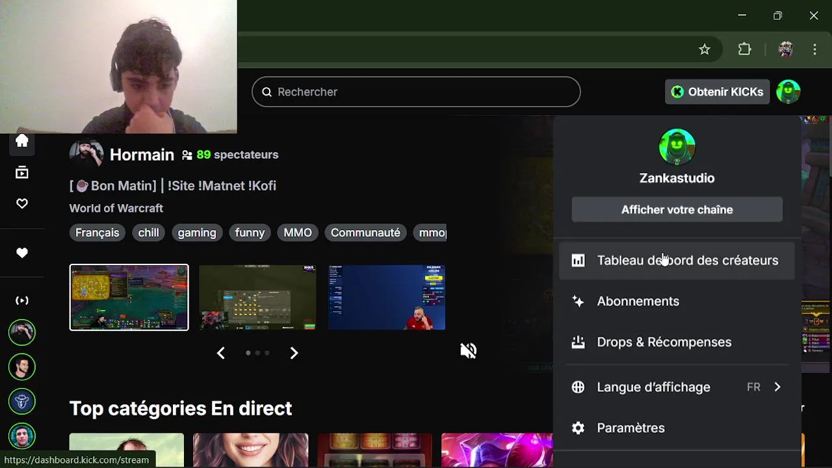Open the cowboy logo channel avatar in sidebar
Viewport: 832px width, 468px height.
click(22, 401)
